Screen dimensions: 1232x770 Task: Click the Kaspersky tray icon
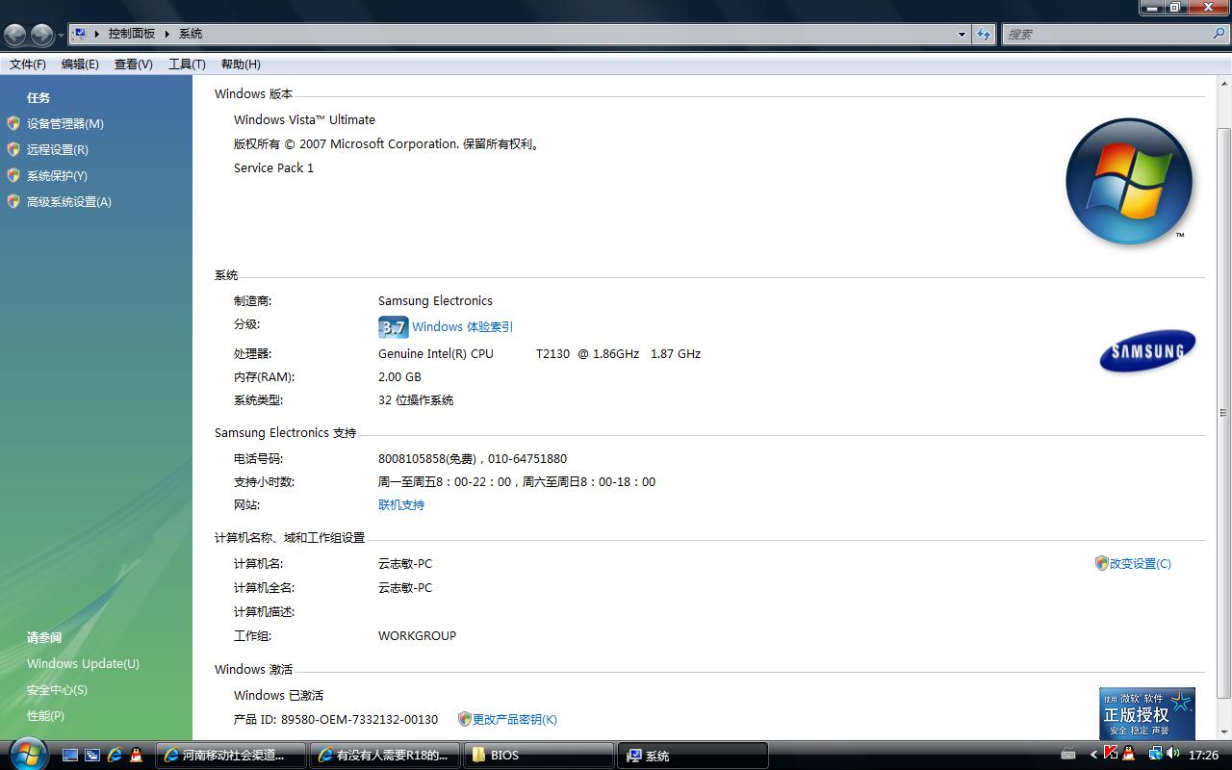tap(1112, 754)
